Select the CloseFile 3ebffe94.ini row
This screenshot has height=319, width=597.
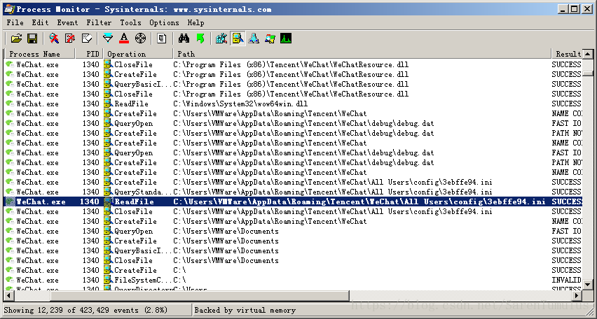coord(293,211)
